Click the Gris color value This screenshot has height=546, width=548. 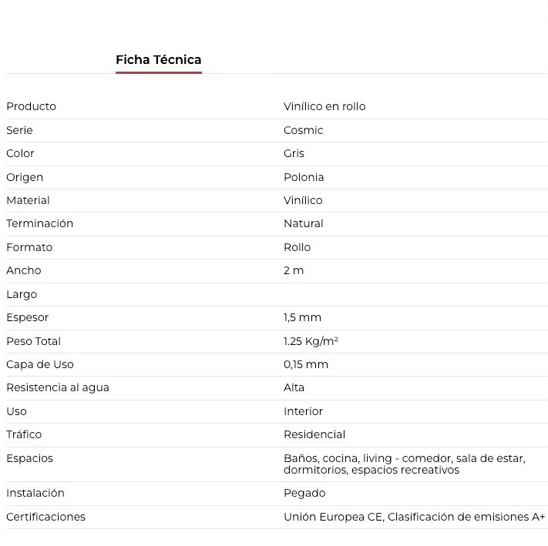(294, 153)
